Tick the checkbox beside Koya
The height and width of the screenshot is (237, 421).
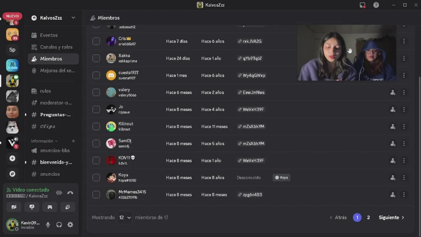96,177
